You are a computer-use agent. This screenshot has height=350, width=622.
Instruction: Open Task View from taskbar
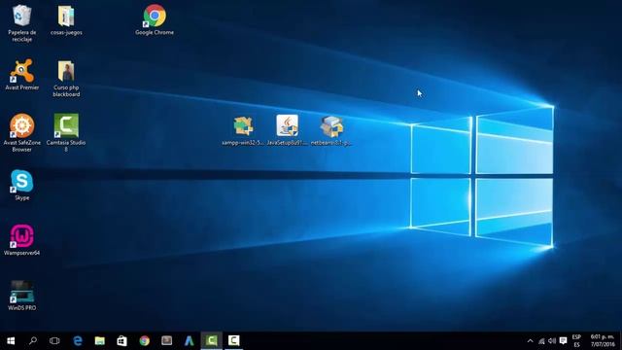coord(54,341)
